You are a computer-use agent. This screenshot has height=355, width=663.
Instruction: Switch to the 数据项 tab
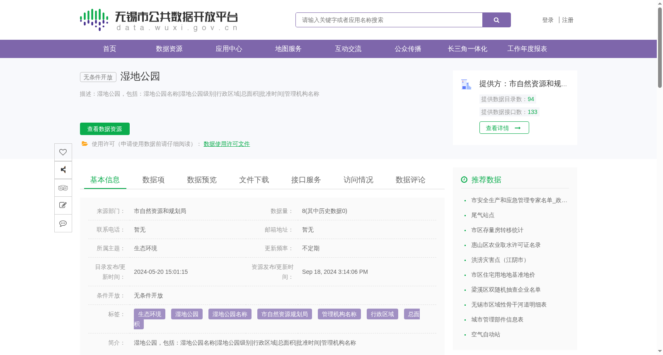(153, 180)
